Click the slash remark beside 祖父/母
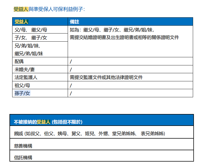Image resolution: width=205 pixels, height=164 pixels. (x=71, y=86)
